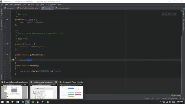Image resolution: width=185 pixels, height=104 pixels.
Task: Show hidden system tray icons
Action: coord(160,102)
